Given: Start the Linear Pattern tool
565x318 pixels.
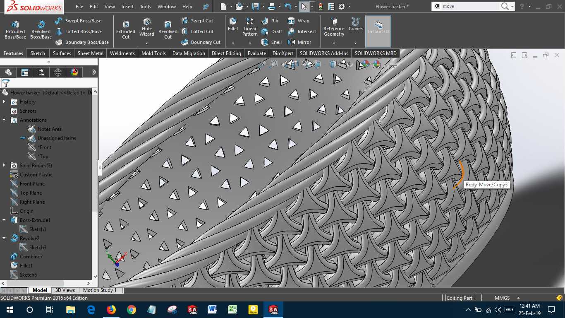Looking at the screenshot, I should pyautogui.click(x=250, y=27).
